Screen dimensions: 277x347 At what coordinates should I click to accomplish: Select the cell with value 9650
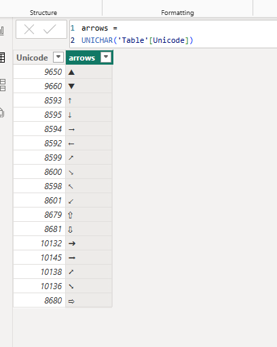39,72
